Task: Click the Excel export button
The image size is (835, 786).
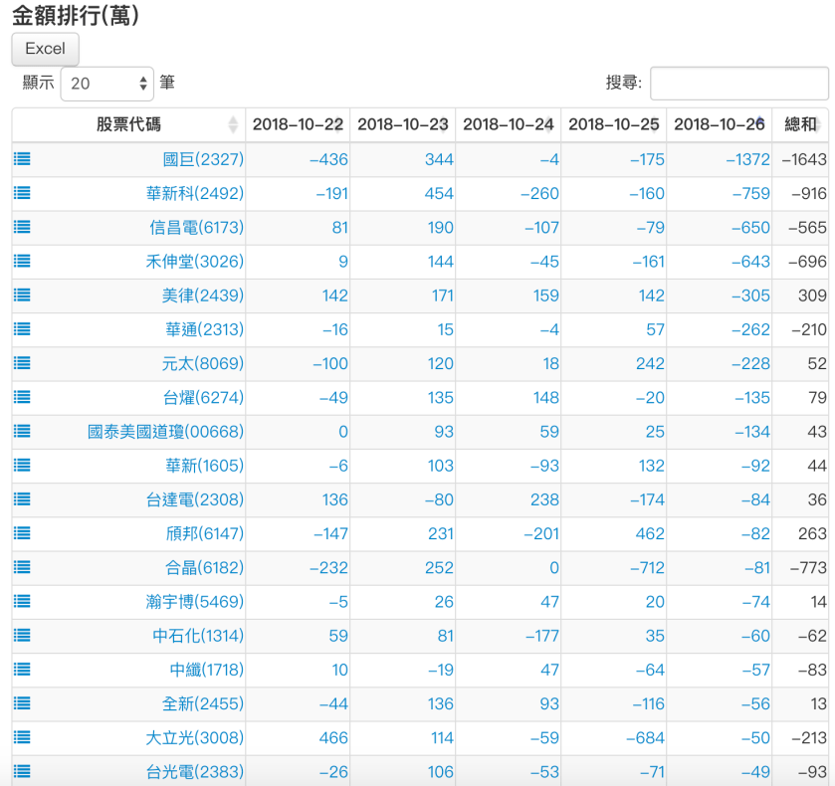Action: pyautogui.click(x=44, y=49)
